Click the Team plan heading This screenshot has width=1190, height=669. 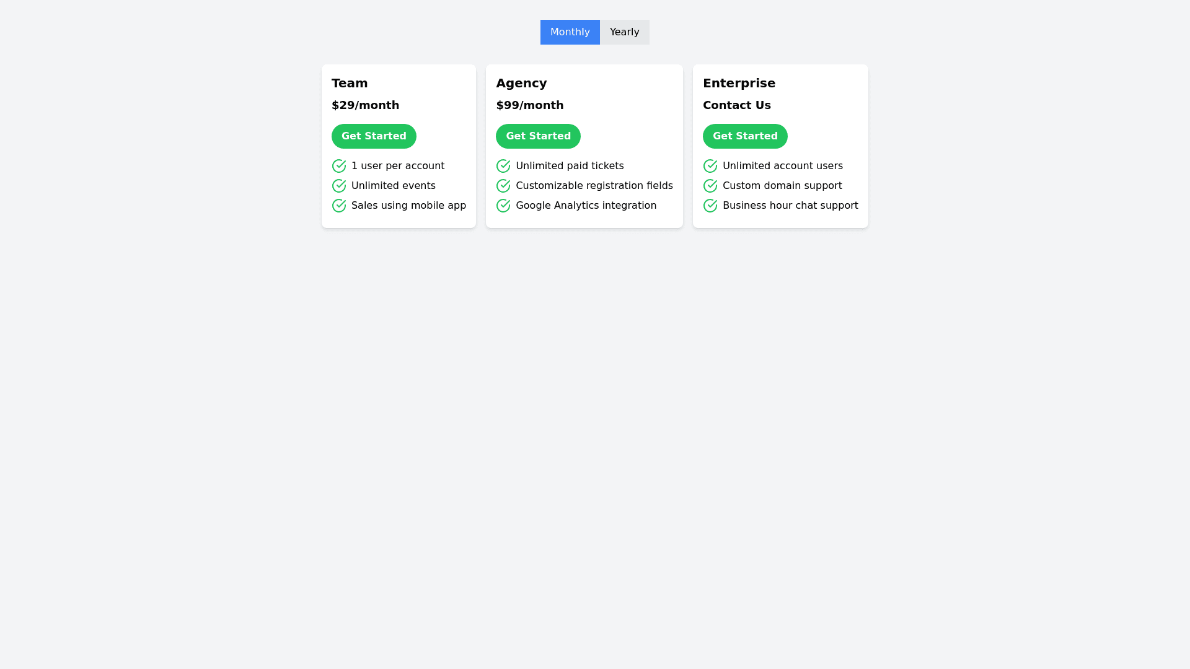[350, 83]
